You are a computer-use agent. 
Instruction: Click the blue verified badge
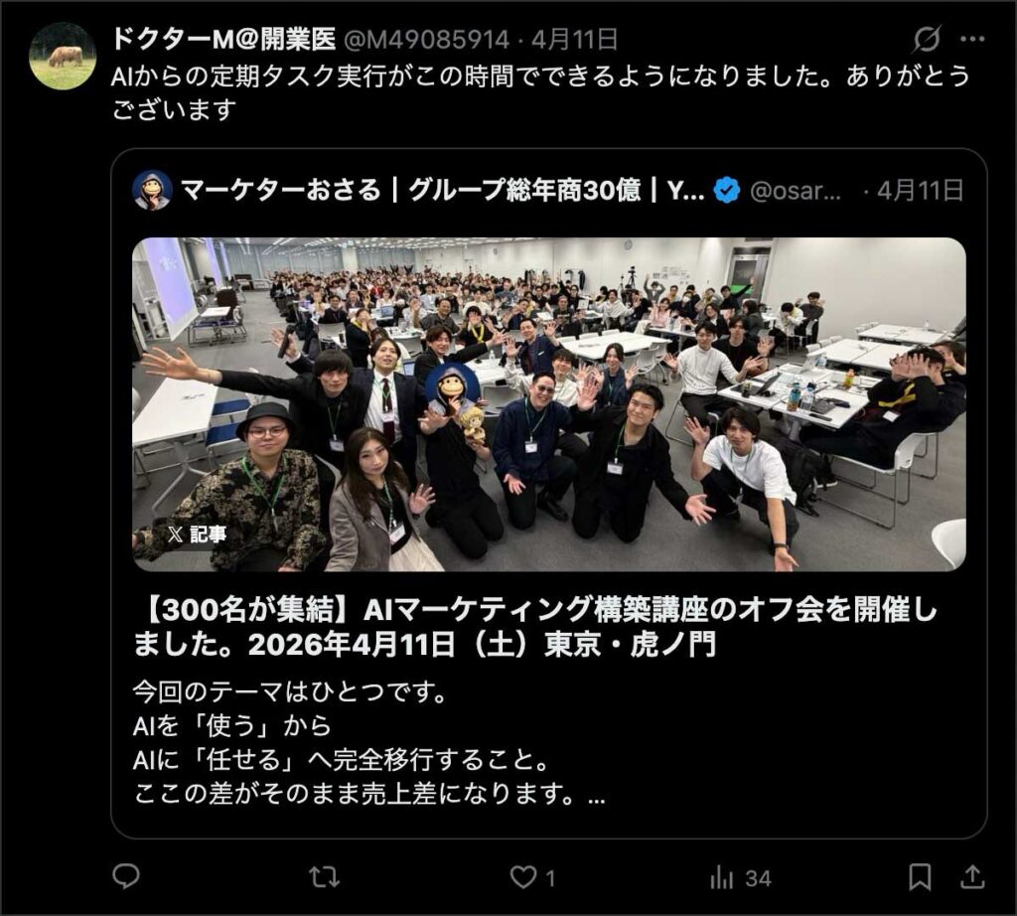click(x=726, y=191)
